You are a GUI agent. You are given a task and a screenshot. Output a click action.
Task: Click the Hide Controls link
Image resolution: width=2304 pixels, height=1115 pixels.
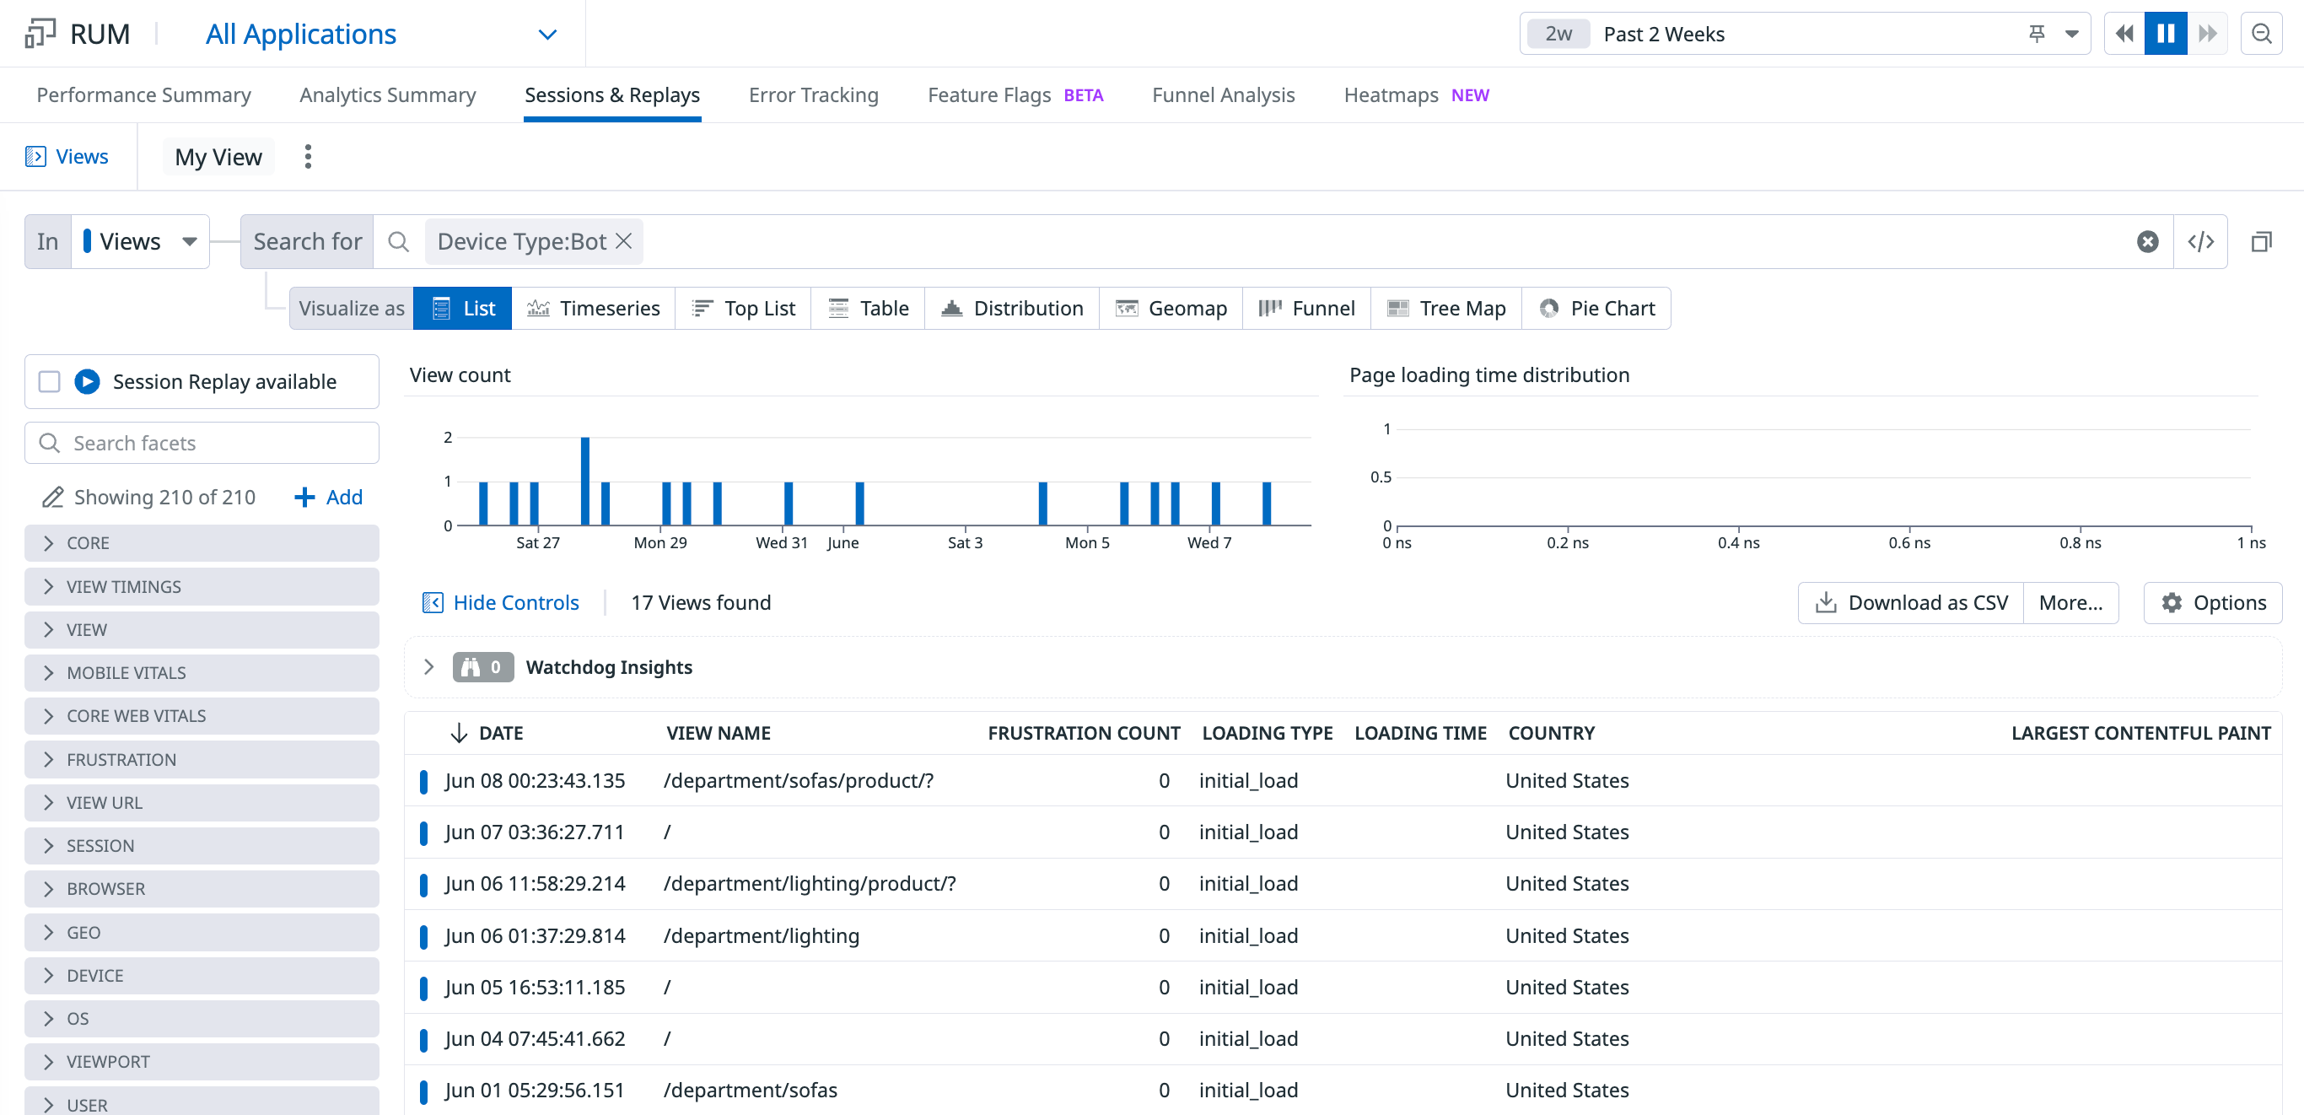coord(516,601)
